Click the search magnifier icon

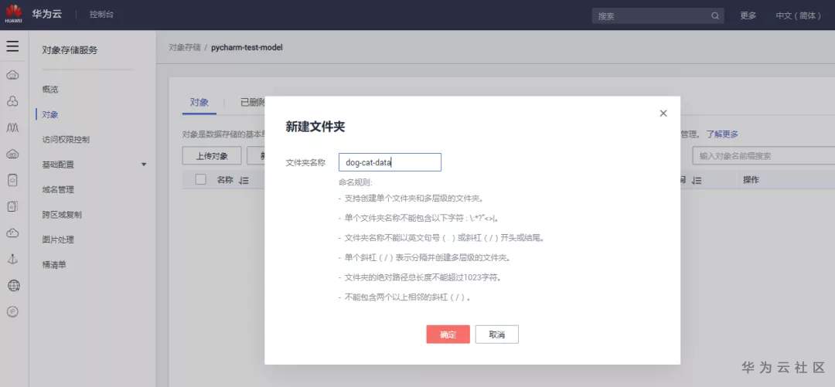pyautogui.click(x=714, y=16)
